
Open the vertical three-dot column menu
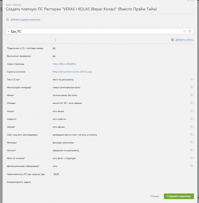tap(55, 40)
